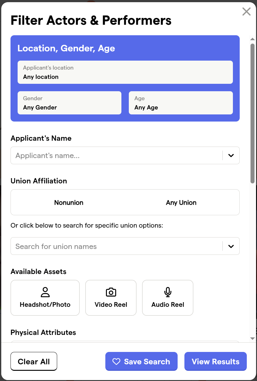Viewport: 257px width, 381px height.
Task: Click the scrollbar up arrow
Action: (252, 39)
